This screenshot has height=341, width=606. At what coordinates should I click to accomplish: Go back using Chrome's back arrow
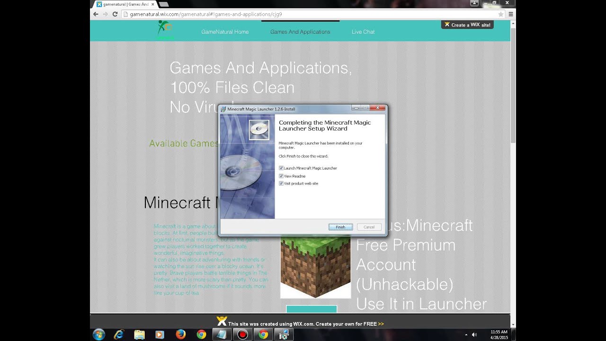point(96,14)
